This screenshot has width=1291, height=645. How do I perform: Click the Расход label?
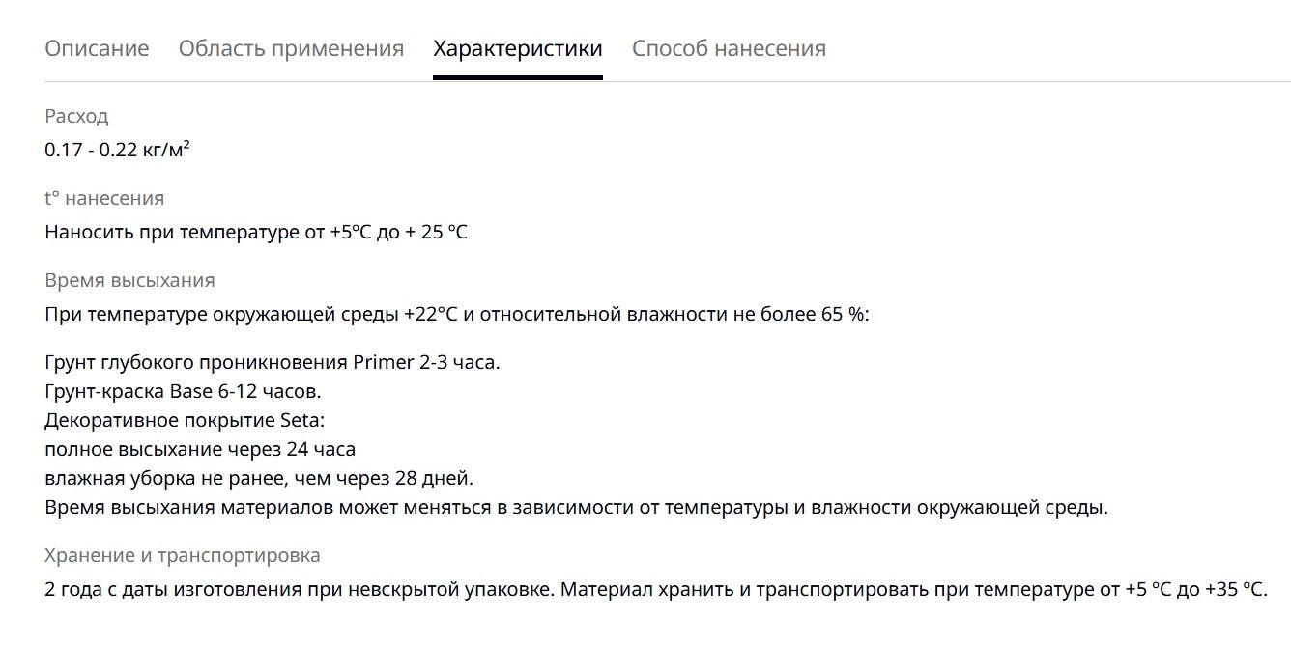click(x=76, y=116)
